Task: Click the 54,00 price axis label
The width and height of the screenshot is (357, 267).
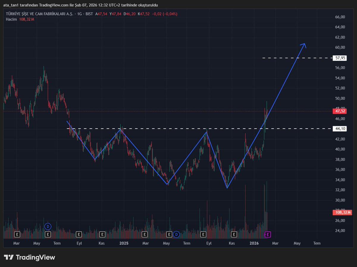Action: coord(340,78)
